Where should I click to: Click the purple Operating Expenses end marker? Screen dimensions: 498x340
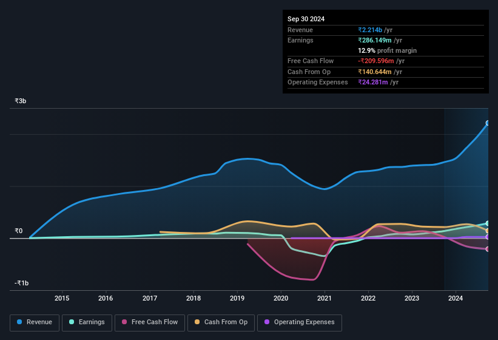[x=488, y=237]
